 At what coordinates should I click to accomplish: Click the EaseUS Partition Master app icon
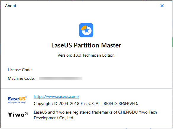pyautogui.click(x=86, y=30)
